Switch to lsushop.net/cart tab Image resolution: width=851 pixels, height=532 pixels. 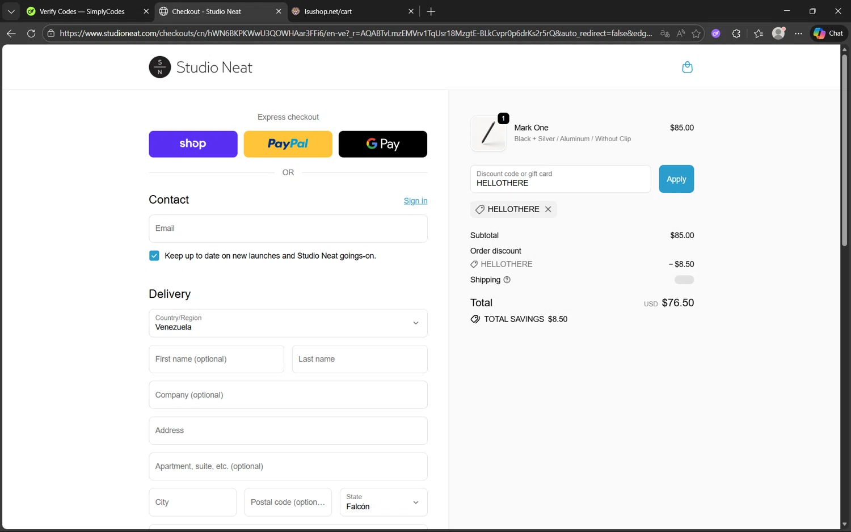[x=328, y=11]
